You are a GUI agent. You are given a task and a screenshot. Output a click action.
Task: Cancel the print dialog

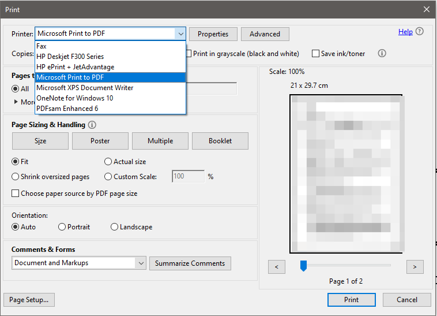point(407,300)
